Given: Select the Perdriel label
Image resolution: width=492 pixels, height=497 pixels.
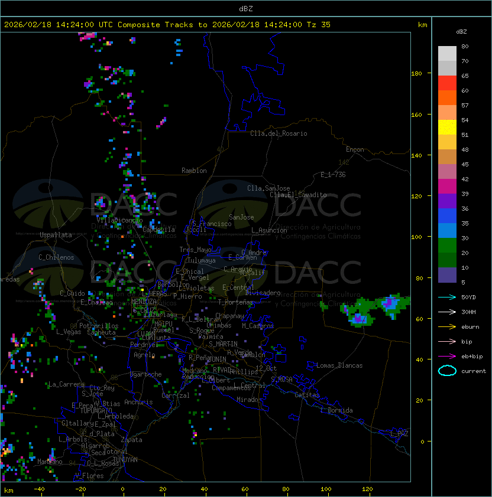Looking at the screenshot, I should (x=144, y=345).
